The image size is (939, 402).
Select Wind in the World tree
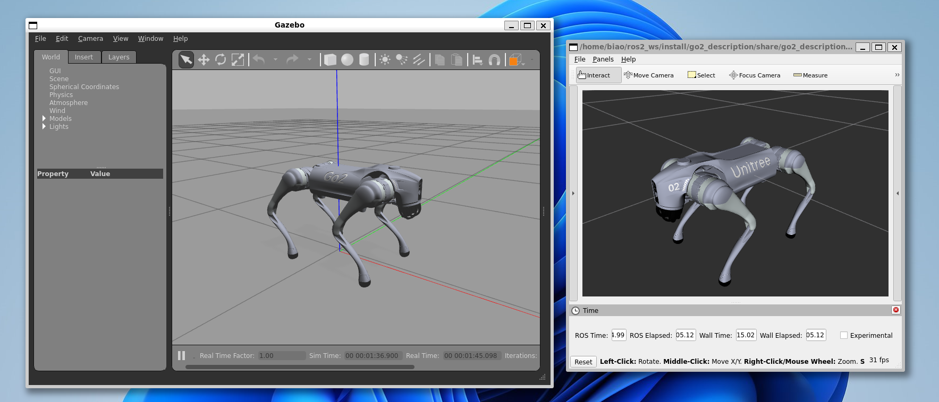(57, 111)
